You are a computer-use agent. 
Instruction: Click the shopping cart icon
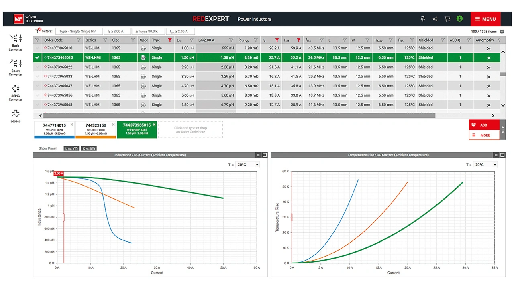[447, 19]
